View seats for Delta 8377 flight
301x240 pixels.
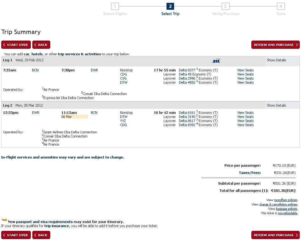click(245, 70)
